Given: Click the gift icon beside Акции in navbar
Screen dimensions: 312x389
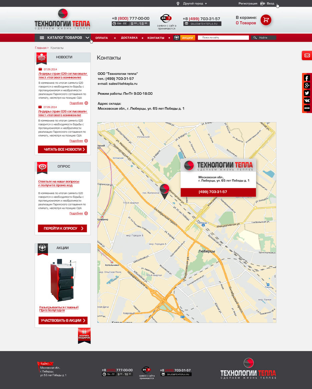Looking at the screenshot, I should pyautogui.click(x=177, y=38).
